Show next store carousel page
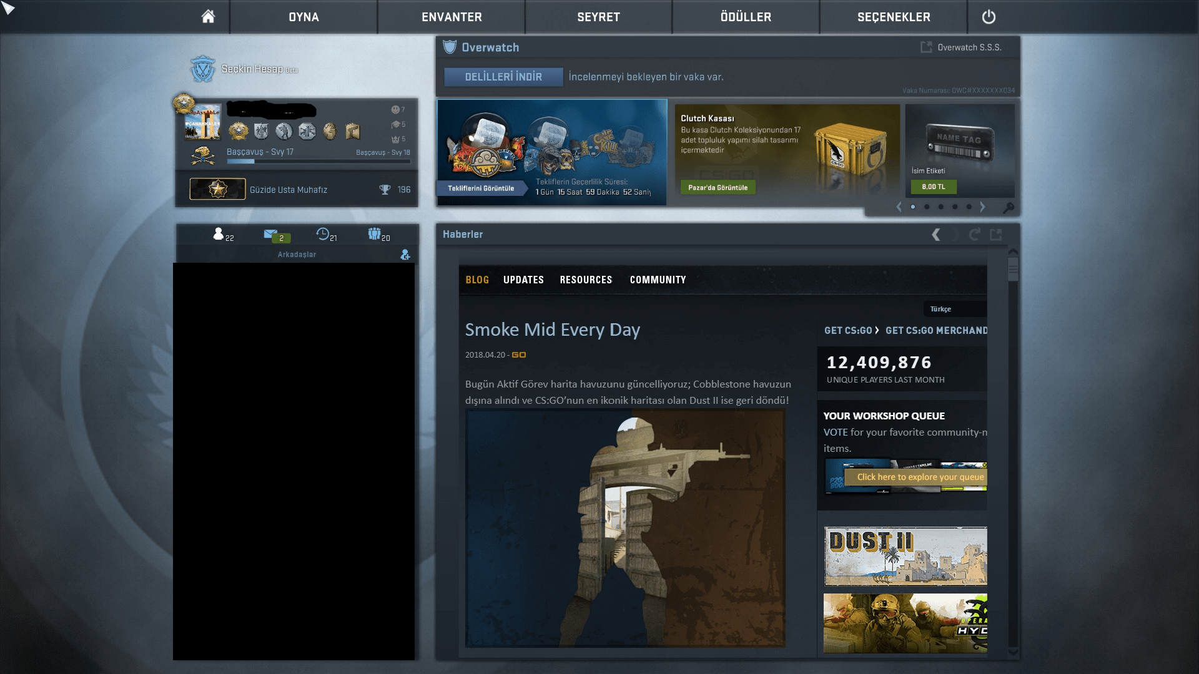1199x674 pixels. [x=982, y=207]
